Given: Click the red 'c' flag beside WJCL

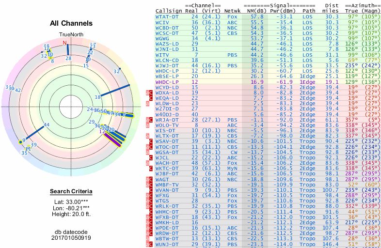Looking at the screenshot, I should [151, 157].
